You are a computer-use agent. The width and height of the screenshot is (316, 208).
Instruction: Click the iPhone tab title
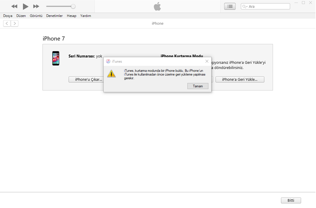(x=158, y=23)
